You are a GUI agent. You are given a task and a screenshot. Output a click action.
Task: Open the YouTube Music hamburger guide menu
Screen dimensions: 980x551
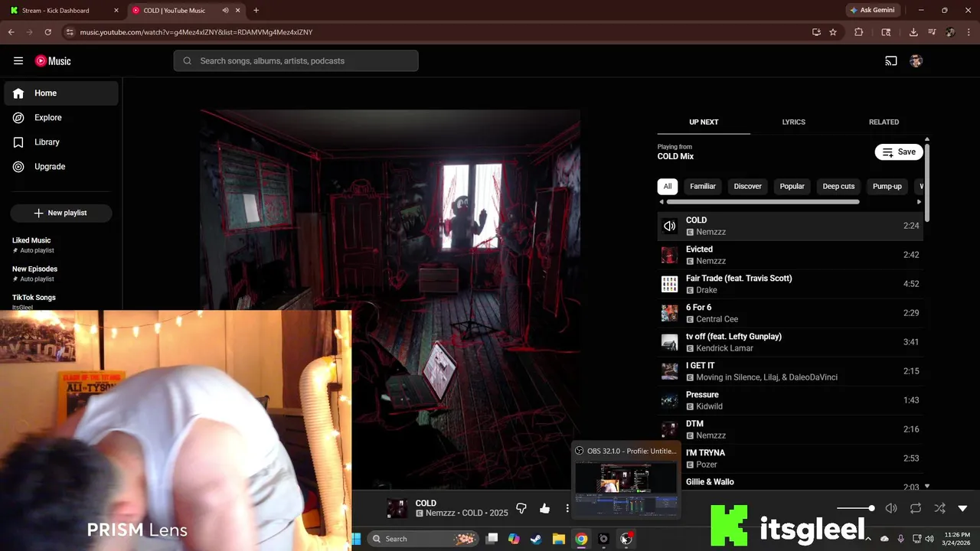[18, 61]
